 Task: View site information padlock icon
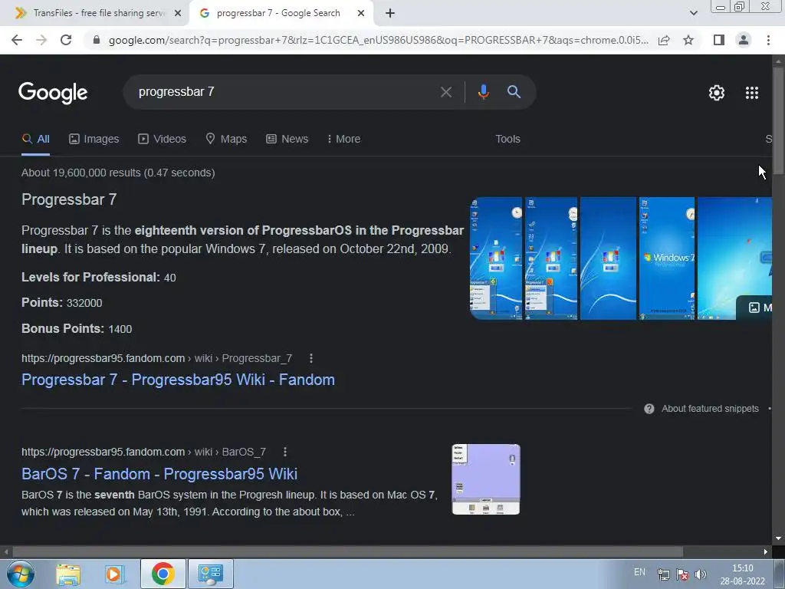click(x=97, y=40)
